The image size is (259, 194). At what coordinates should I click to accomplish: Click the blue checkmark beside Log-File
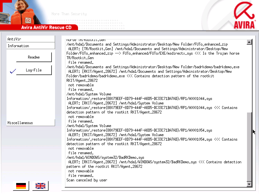pos(13,71)
